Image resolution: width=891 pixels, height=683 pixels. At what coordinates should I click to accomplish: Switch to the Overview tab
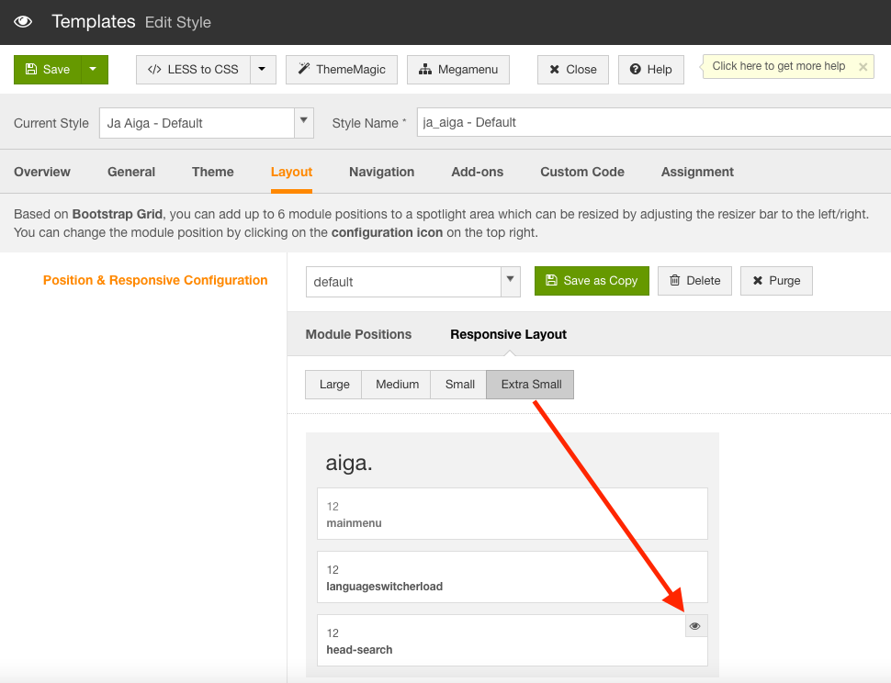[42, 172]
